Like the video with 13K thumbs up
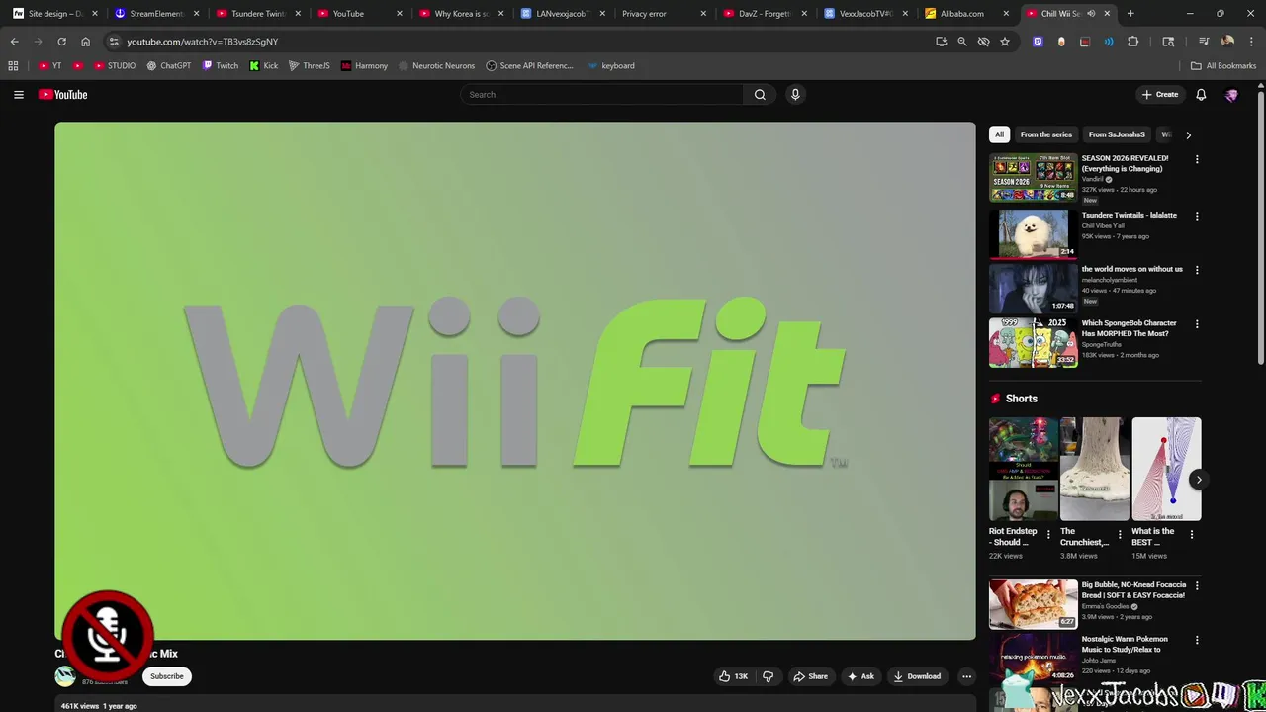This screenshot has height=712, width=1266. [733, 676]
